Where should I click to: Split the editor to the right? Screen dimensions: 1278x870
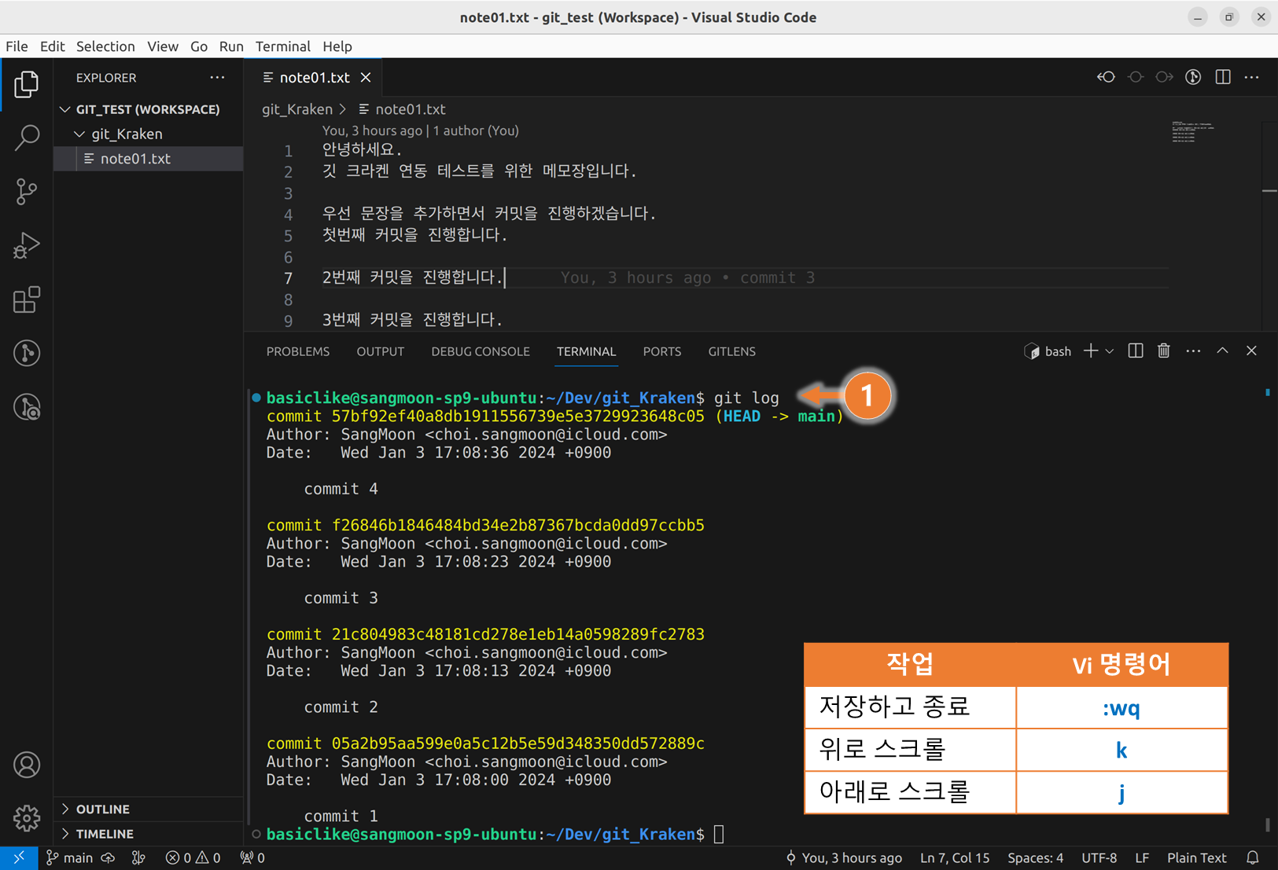(x=1223, y=77)
